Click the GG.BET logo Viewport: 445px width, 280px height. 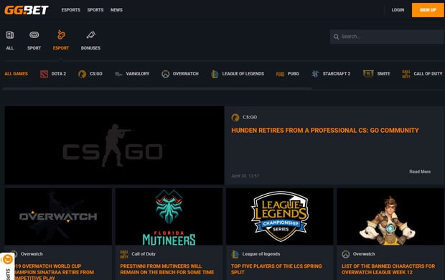27,10
